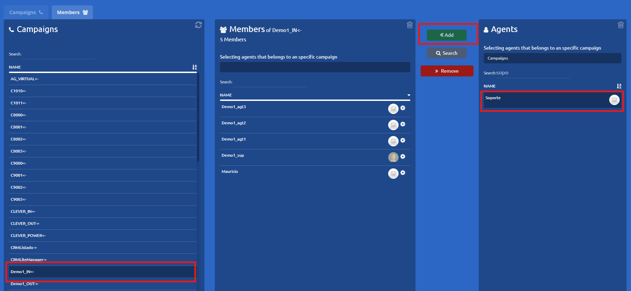Click Soporte agent avatar image

[x=614, y=100]
